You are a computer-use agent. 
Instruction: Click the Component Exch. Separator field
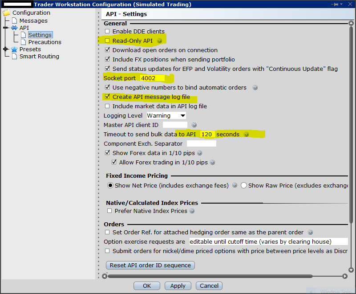pyautogui.click(x=202, y=143)
